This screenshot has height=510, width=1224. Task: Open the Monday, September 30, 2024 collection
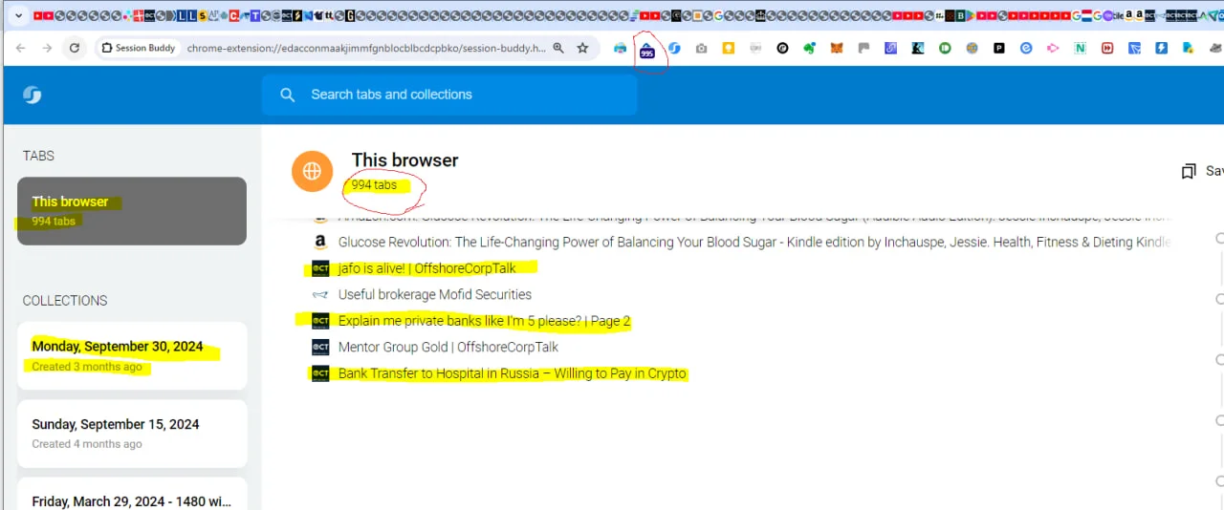pyautogui.click(x=132, y=355)
